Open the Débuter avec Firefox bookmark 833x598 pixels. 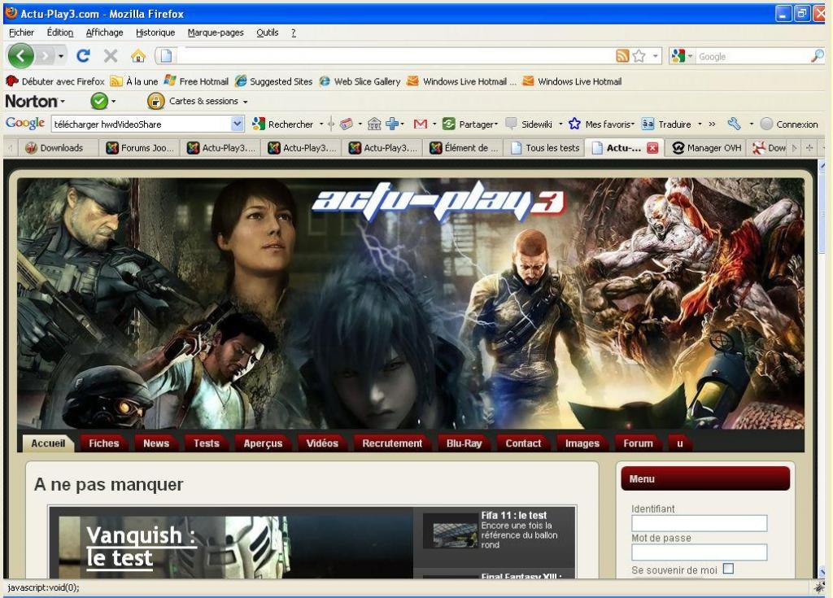click(x=55, y=81)
